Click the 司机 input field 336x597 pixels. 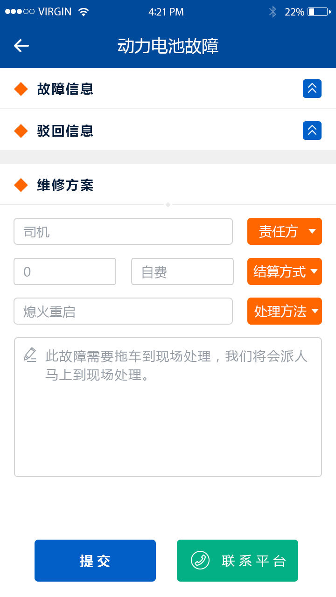123,231
